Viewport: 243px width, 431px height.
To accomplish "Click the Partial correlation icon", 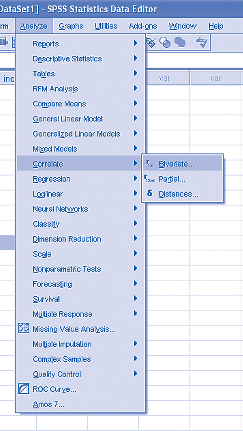I will click(x=149, y=179).
